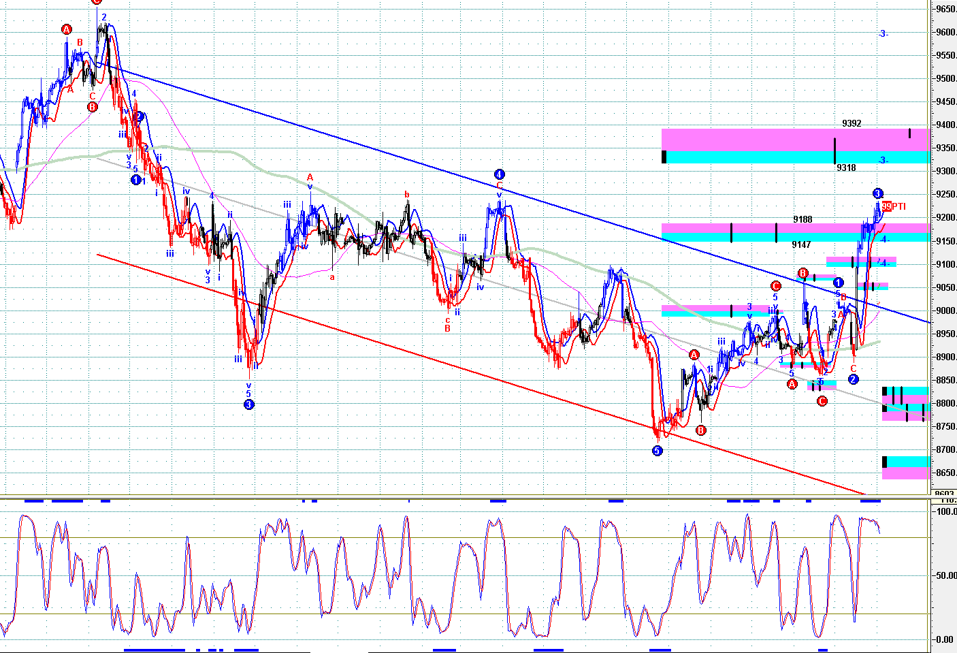Click the 9600 label on the price axis
Screen dimensions: 957x653
pyautogui.click(x=945, y=32)
